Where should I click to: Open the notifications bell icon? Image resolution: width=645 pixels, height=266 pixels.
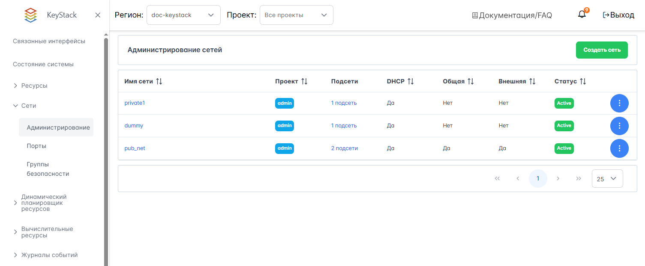tap(582, 15)
